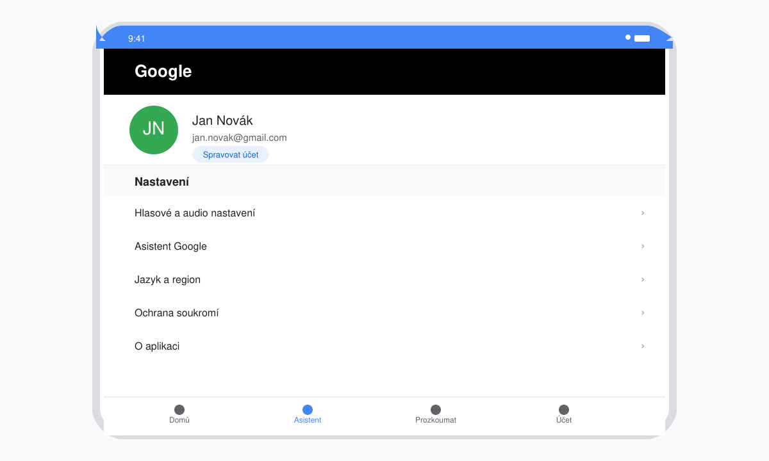The height and width of the screenshot is (461, 769).
Task: Click the JN profile avatar
Action: [154, 130]
